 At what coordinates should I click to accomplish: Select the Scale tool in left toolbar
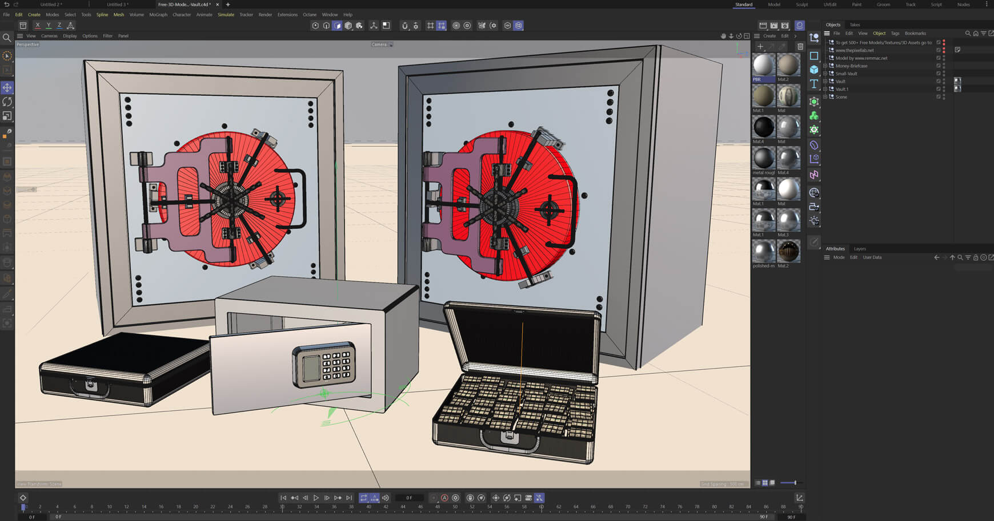point(7,116)
